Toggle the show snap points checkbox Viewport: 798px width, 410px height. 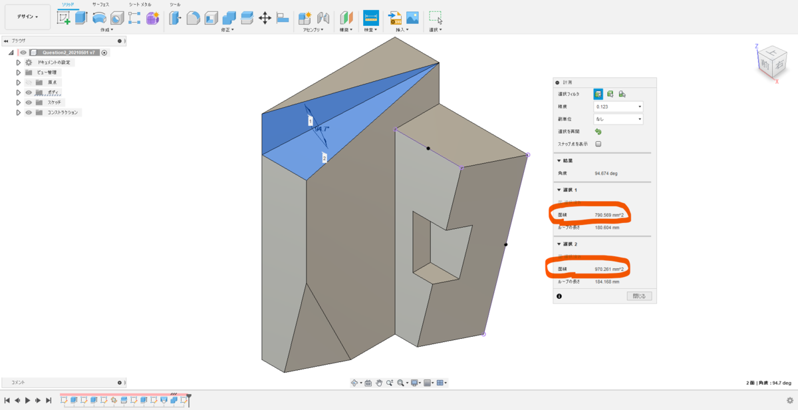pyautogui.click(x=598, y=144)
